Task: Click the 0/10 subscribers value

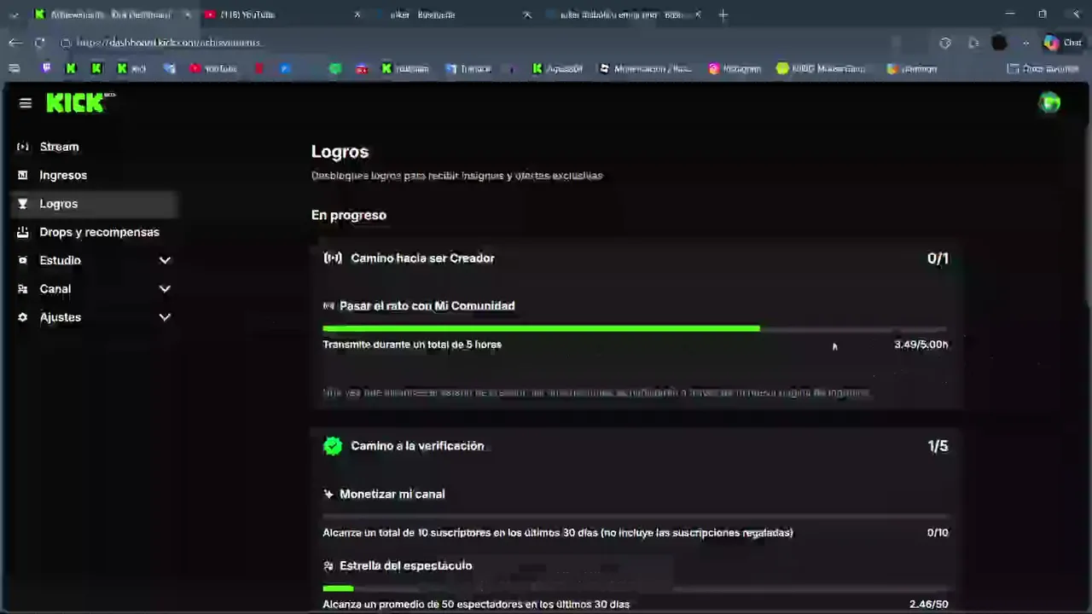Action: pyautogui.click(x=938, y=532)
